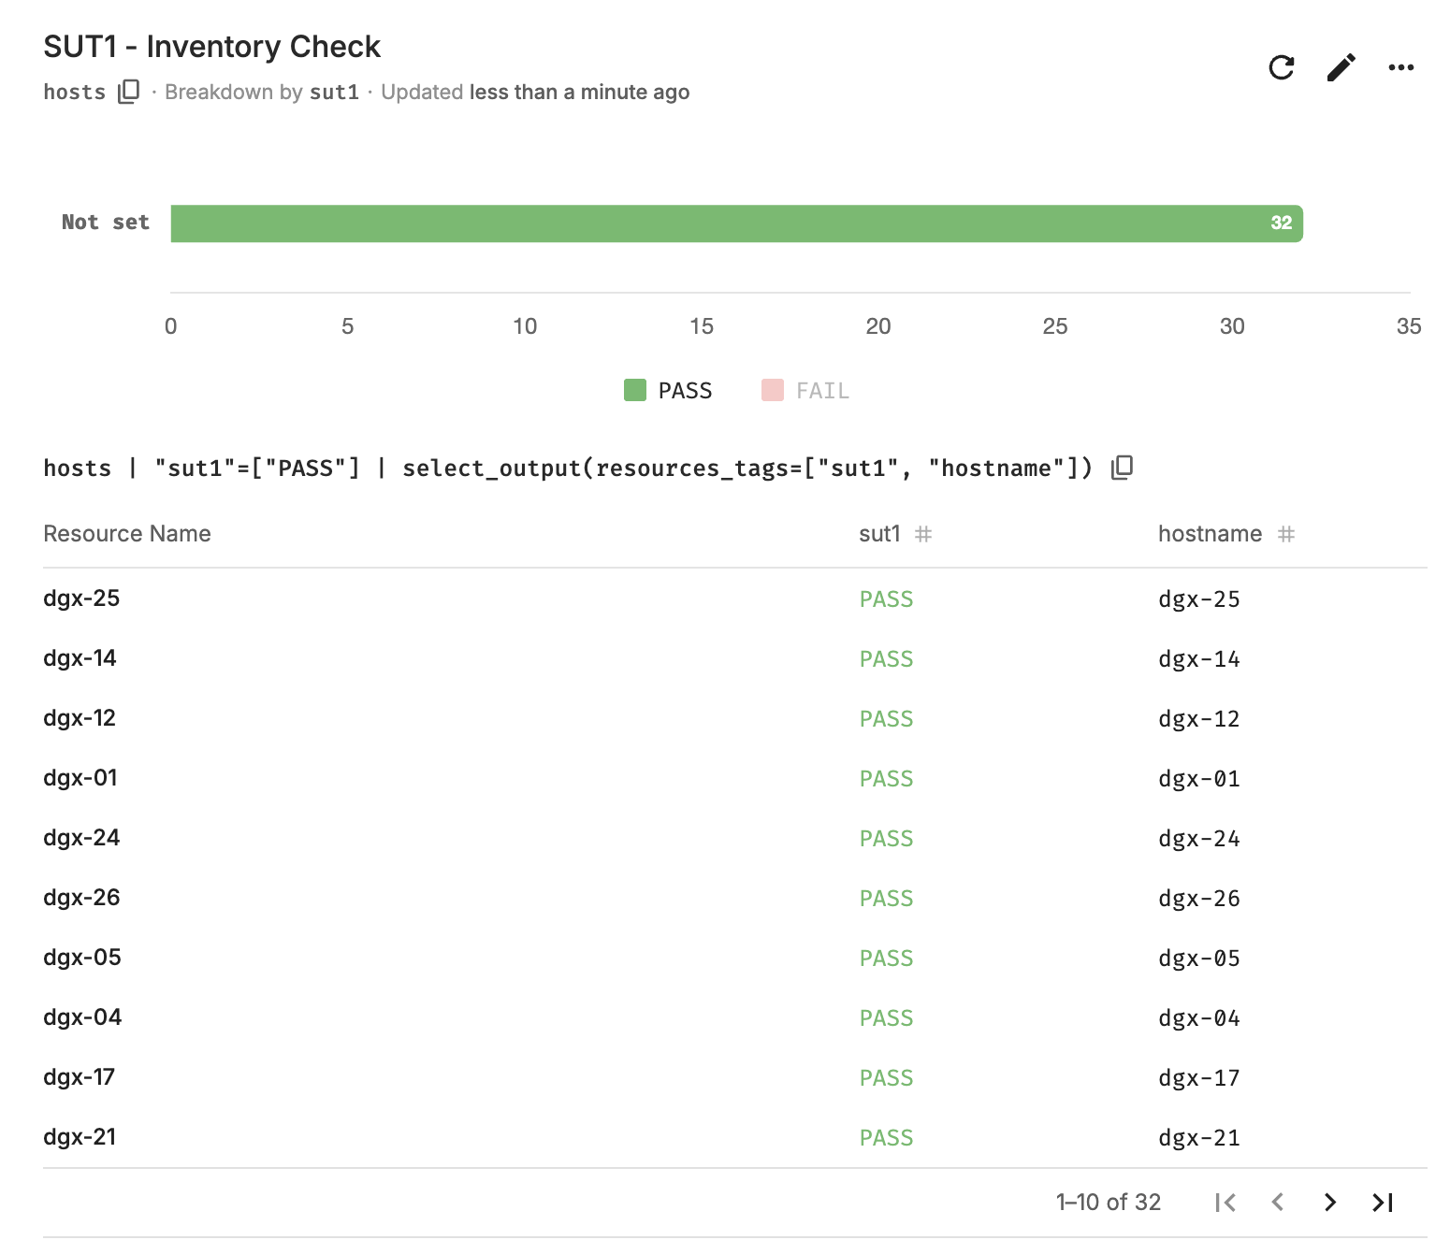This screenshot has height=1240, width=1450.
Task: Sort by the Resource Name column header
Action: [x=127, y=534]
